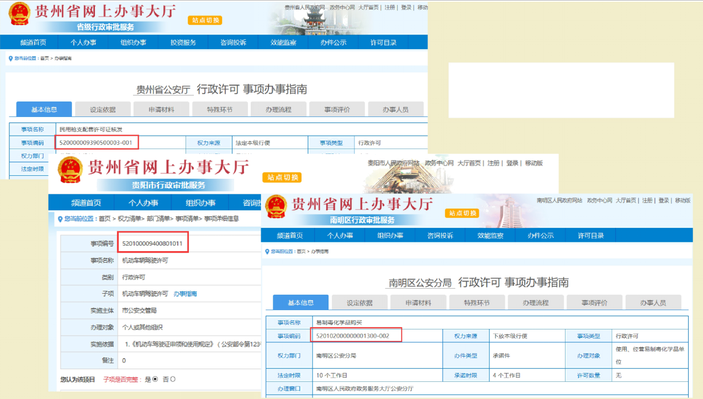Select the 特殊环节 tab on the 贵州省公安厅 page
The height and width of the screenshot is (399, 703).
(220, 109)
